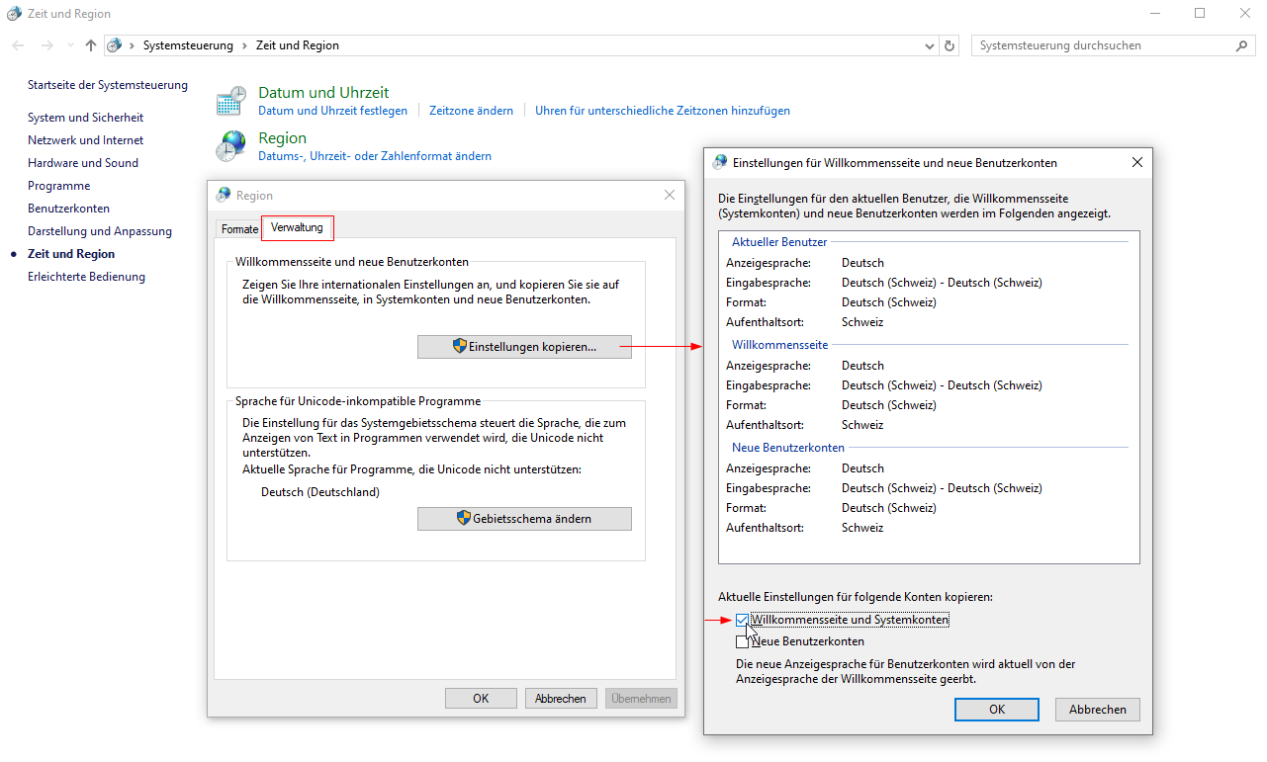Viewport: 1267px width, 762px height.
Task: Click the Gebietsschema ändern button
Action: click(524, 519)
